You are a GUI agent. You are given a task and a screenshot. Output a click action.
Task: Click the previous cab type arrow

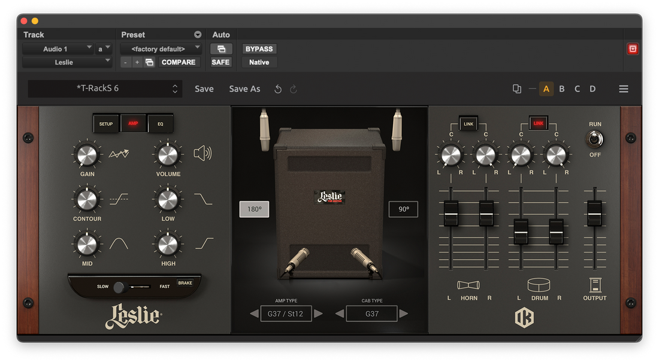click(x=340, y=314)
